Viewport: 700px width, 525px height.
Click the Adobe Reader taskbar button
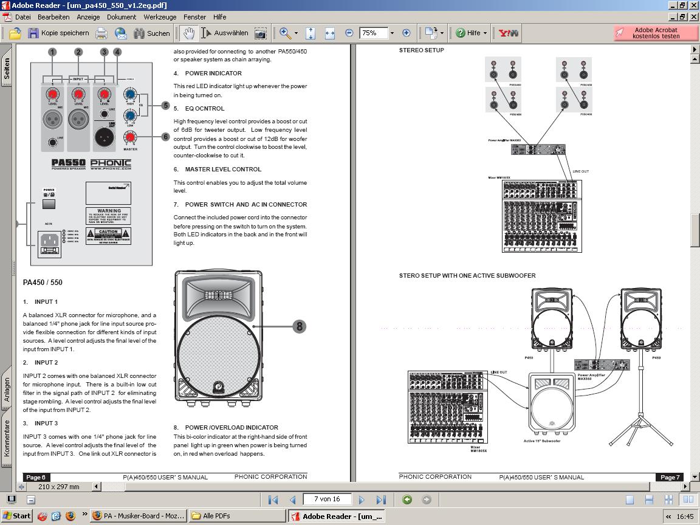click(x=335, y=516)
